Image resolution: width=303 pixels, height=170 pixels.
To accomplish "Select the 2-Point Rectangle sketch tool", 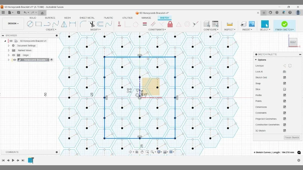I will [x=38, y=24].
